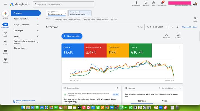Open the Appearance settings icon

136,3
